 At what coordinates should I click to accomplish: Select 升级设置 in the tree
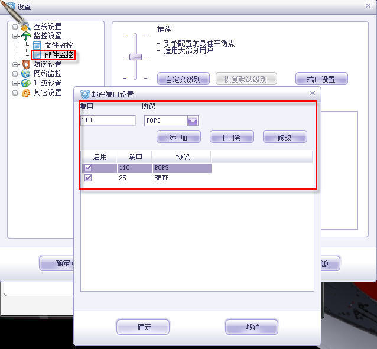[x=47, y=83]
